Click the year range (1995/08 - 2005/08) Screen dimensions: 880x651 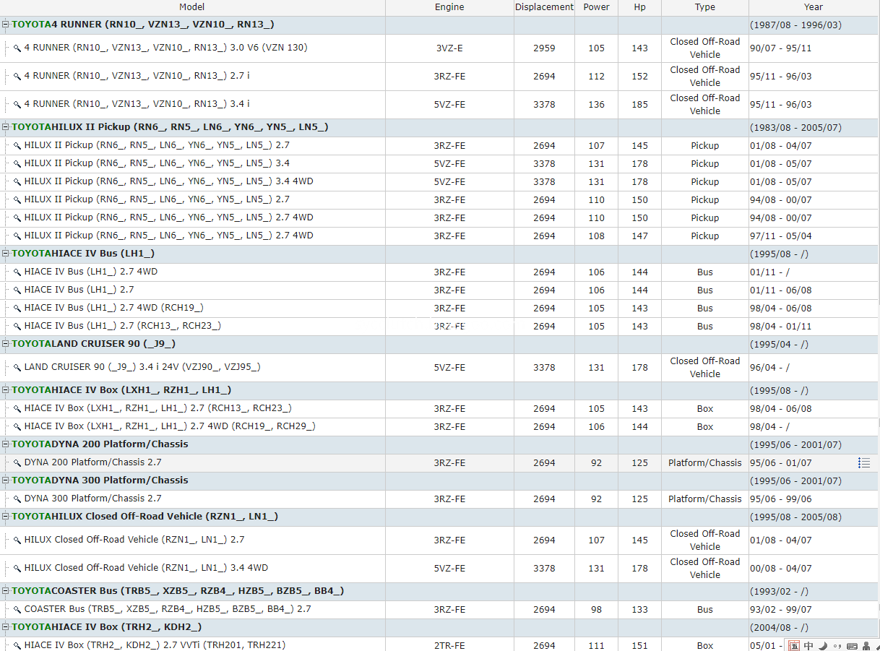coord(795,517)
